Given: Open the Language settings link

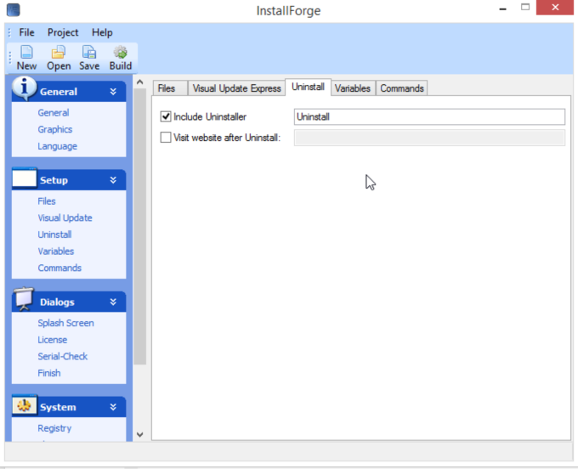Looking at the screenshot, I should click(x=58, y=146).
